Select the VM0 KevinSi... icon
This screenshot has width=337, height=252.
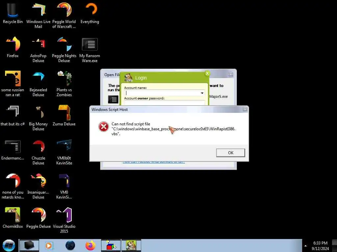(64, 186)
